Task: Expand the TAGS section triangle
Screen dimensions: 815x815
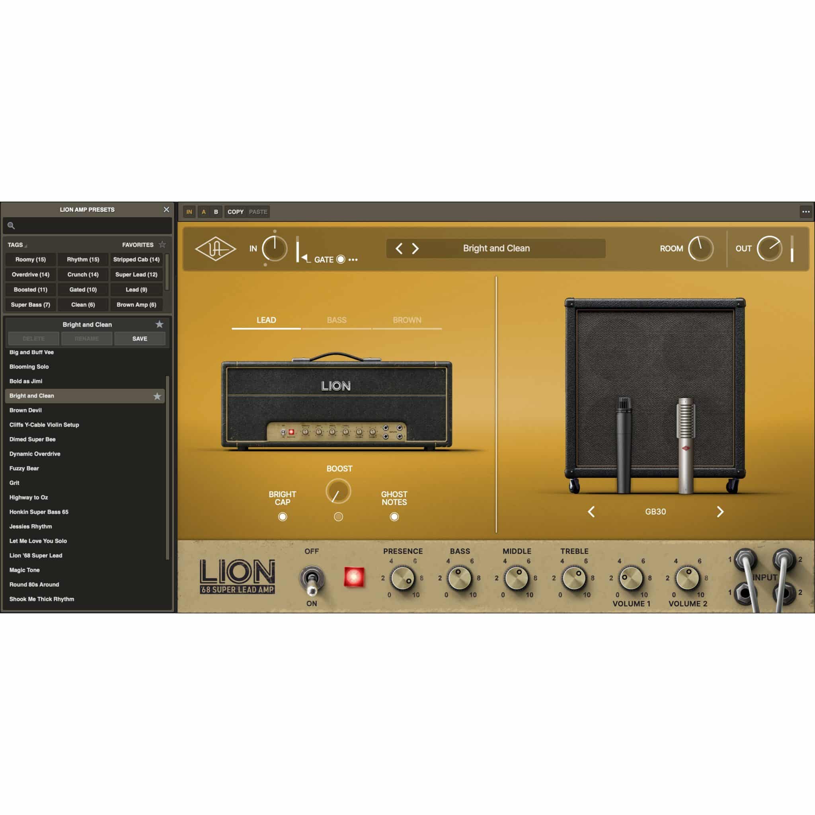Action: pyautogui.click(x=26, y=246)
